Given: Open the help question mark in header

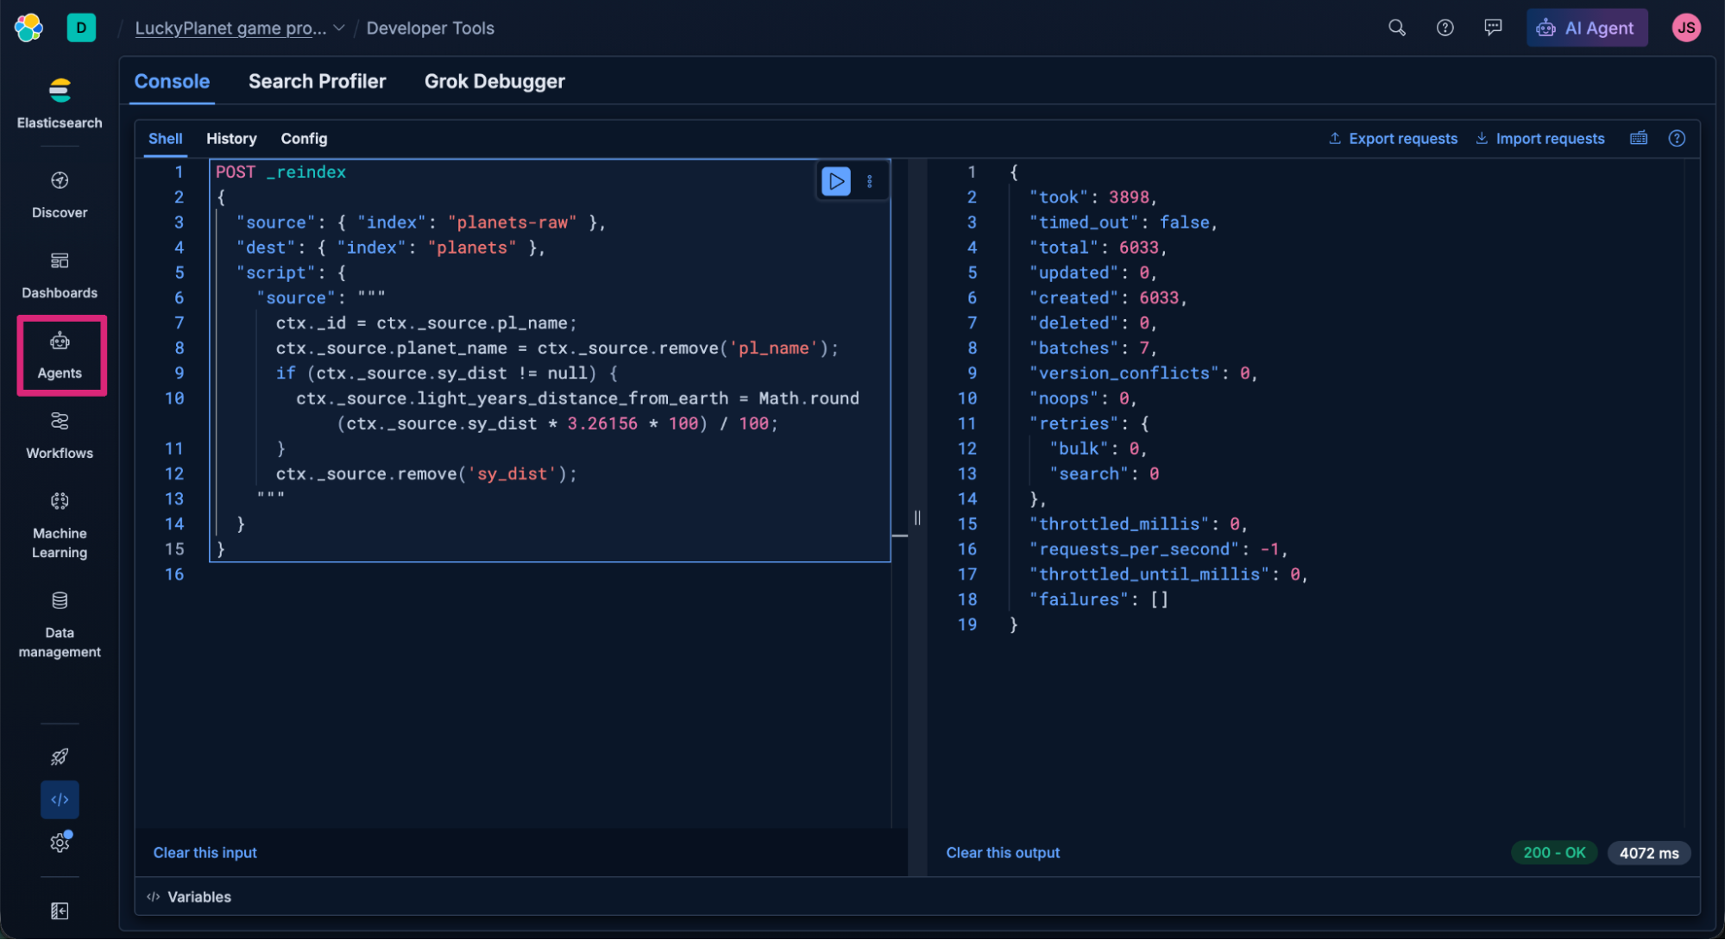Looking at the screenshot, I should [1445, 28].
